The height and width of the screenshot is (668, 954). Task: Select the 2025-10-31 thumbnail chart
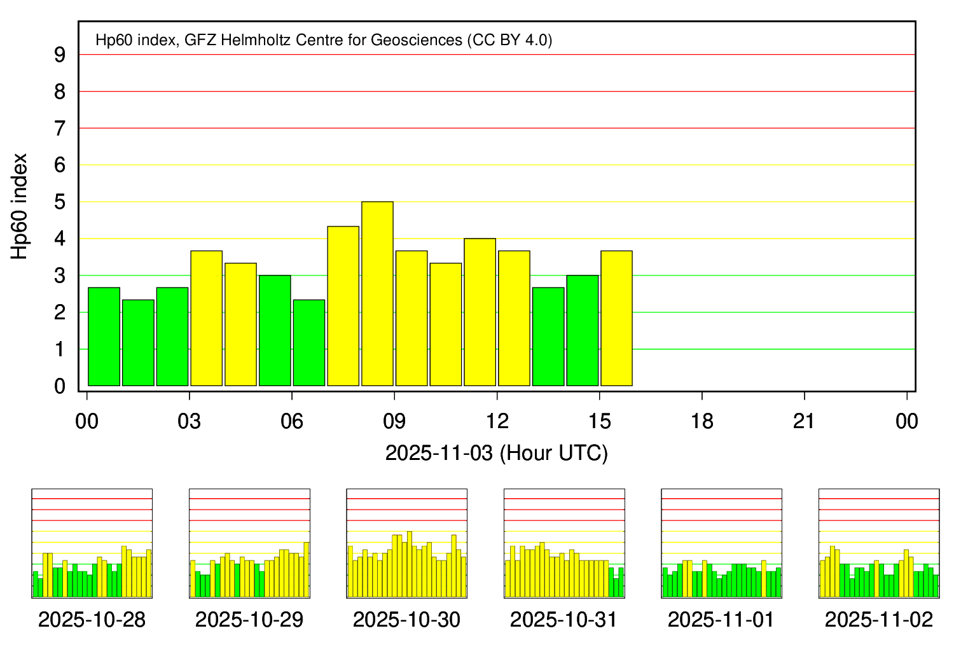(564, 543)
